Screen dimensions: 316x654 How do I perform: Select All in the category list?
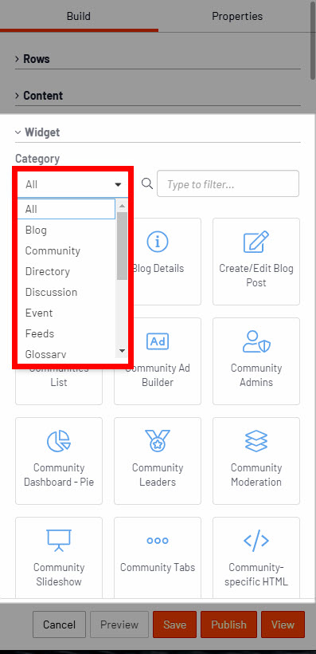[66, 209]
